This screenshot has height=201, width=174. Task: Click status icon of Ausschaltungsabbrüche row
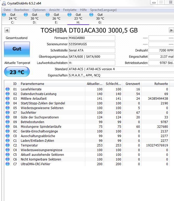[x=8, y=136]
